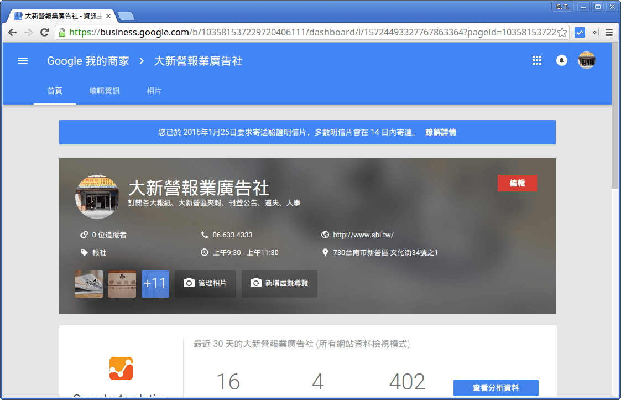Screen dimensions: 621x400
Task: Open the 相片 tab
Action: 154,91
